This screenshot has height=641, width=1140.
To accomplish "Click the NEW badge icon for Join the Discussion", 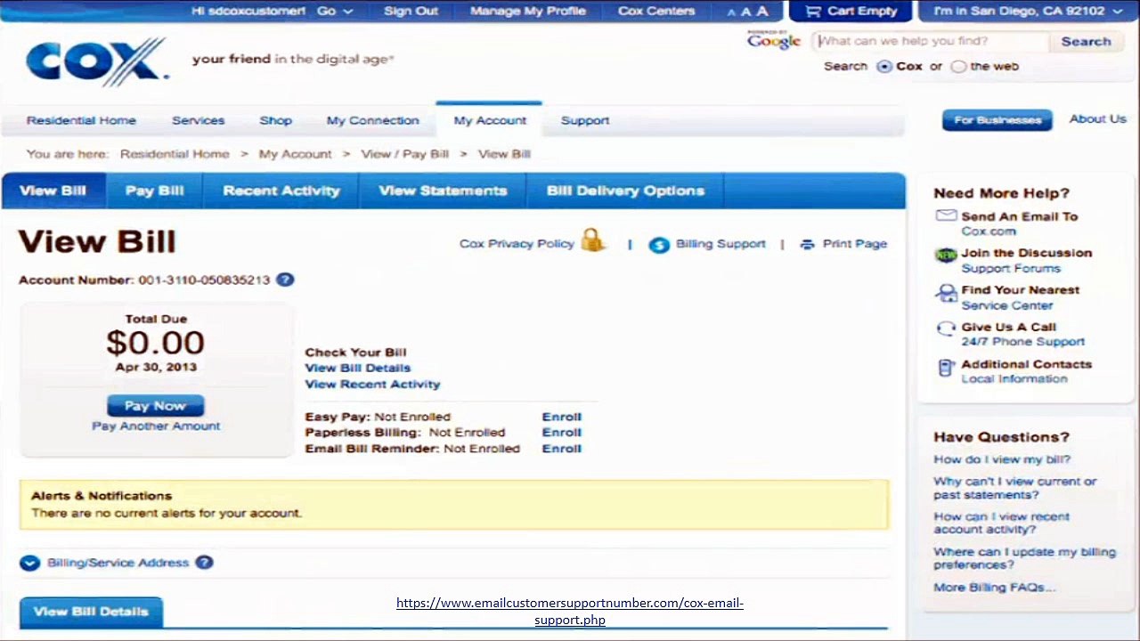I will coord(946,255).
